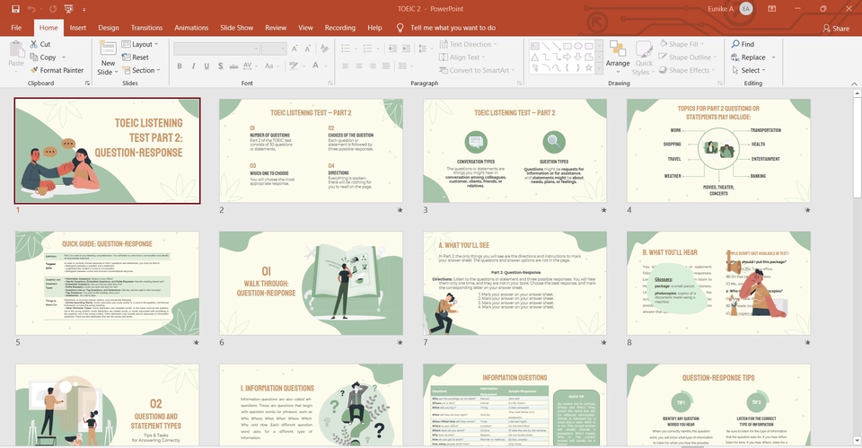
Task: Open the Section dropdown
Action: click(x=142, y=70)
